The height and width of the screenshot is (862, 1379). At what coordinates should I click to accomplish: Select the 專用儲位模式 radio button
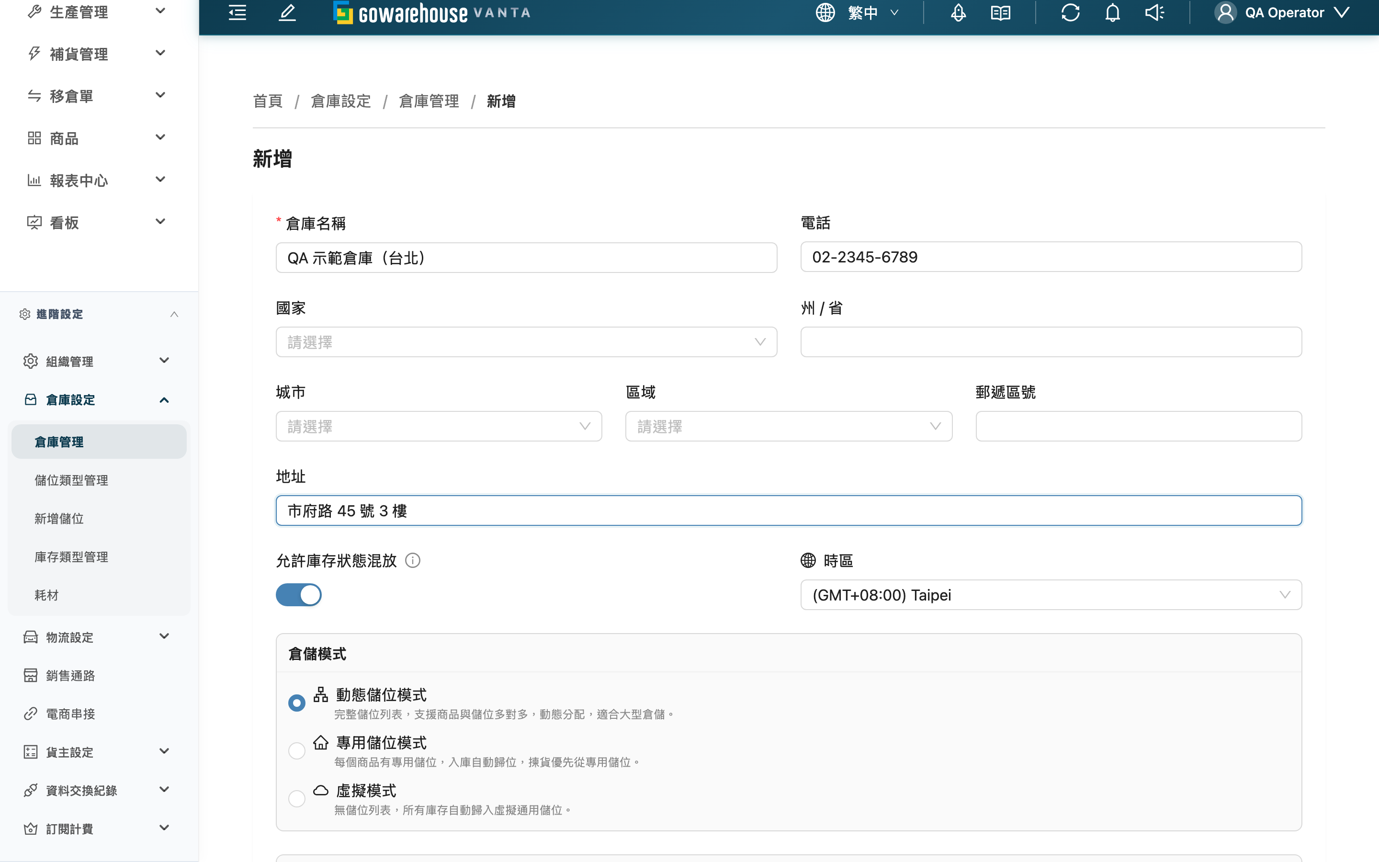pyautogui.click(x=296, y=751)
